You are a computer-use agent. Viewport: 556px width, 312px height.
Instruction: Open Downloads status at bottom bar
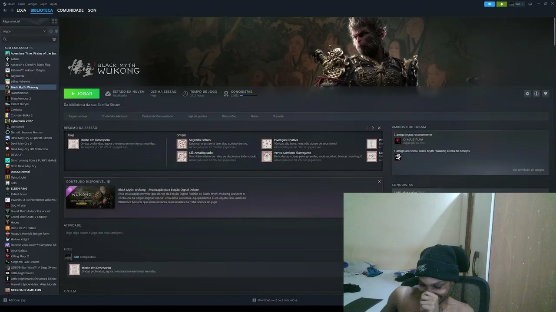tap(275, 300)
